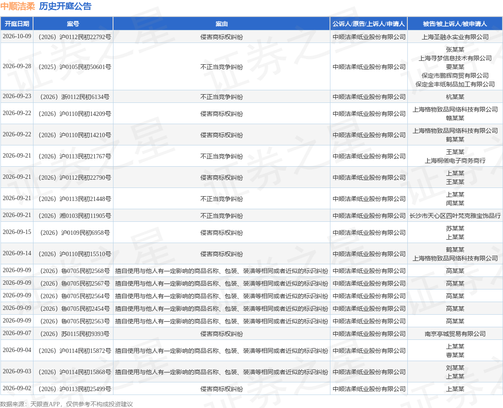Click defendant 上海寻梦信息技术有限公司

tap(455, 58)
